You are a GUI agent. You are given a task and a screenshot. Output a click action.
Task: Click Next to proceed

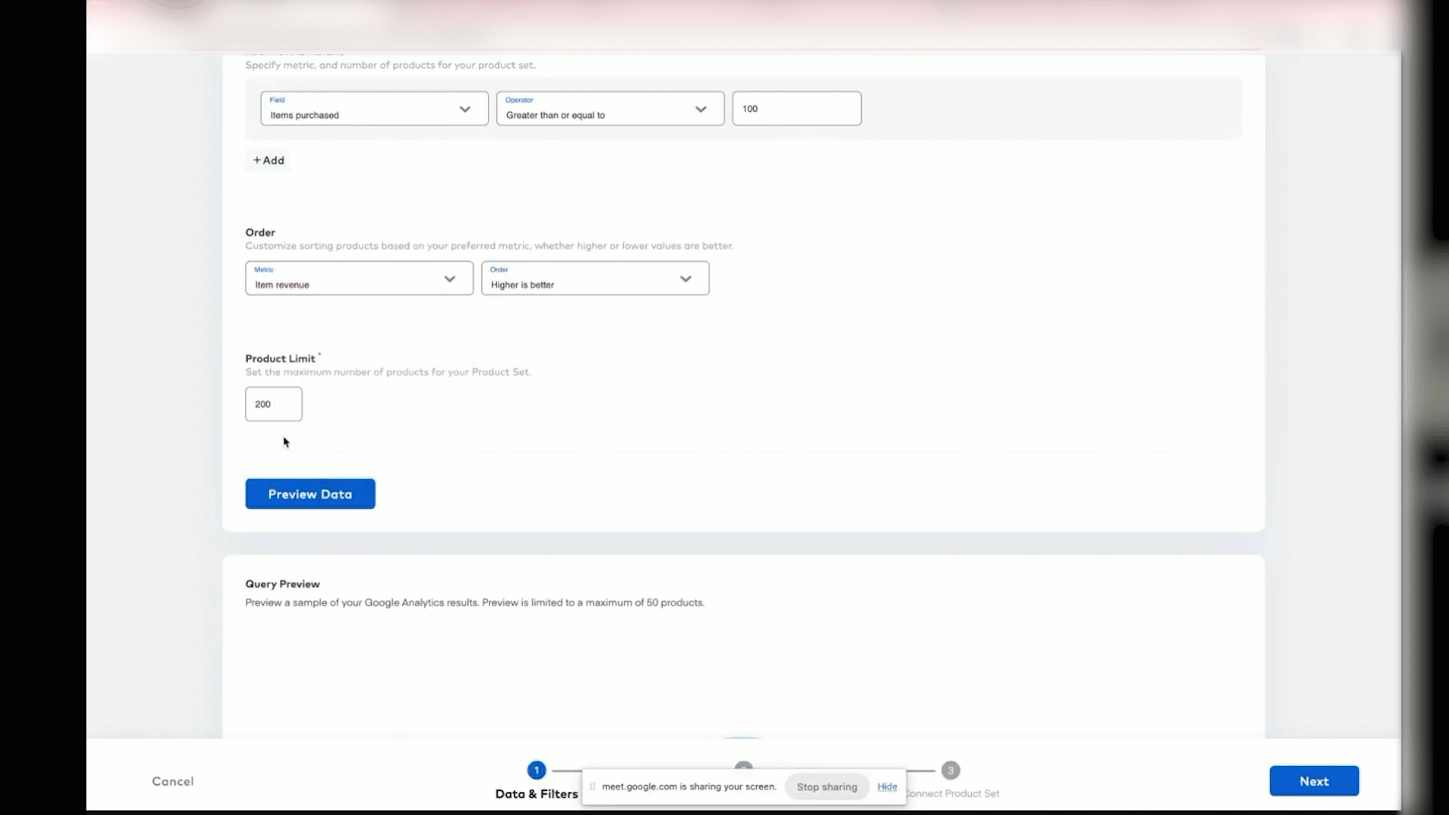tap(1313, 781)
